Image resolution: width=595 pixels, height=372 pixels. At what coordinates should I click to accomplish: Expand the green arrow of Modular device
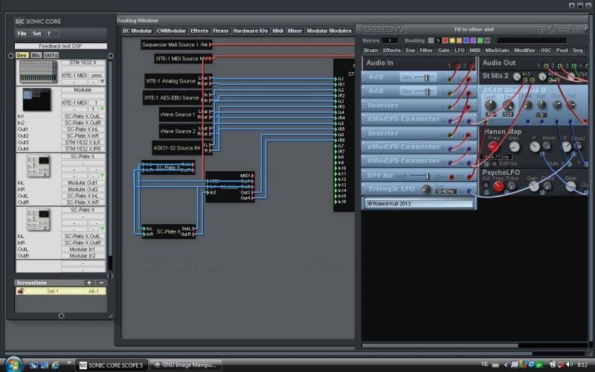tap(102, 109)
